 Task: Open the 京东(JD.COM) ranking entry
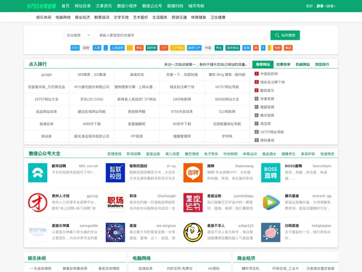92,99
